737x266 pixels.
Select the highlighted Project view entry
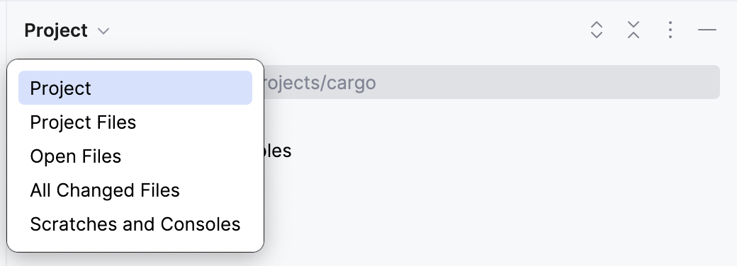pyautogui.click(x=135, y=88)
